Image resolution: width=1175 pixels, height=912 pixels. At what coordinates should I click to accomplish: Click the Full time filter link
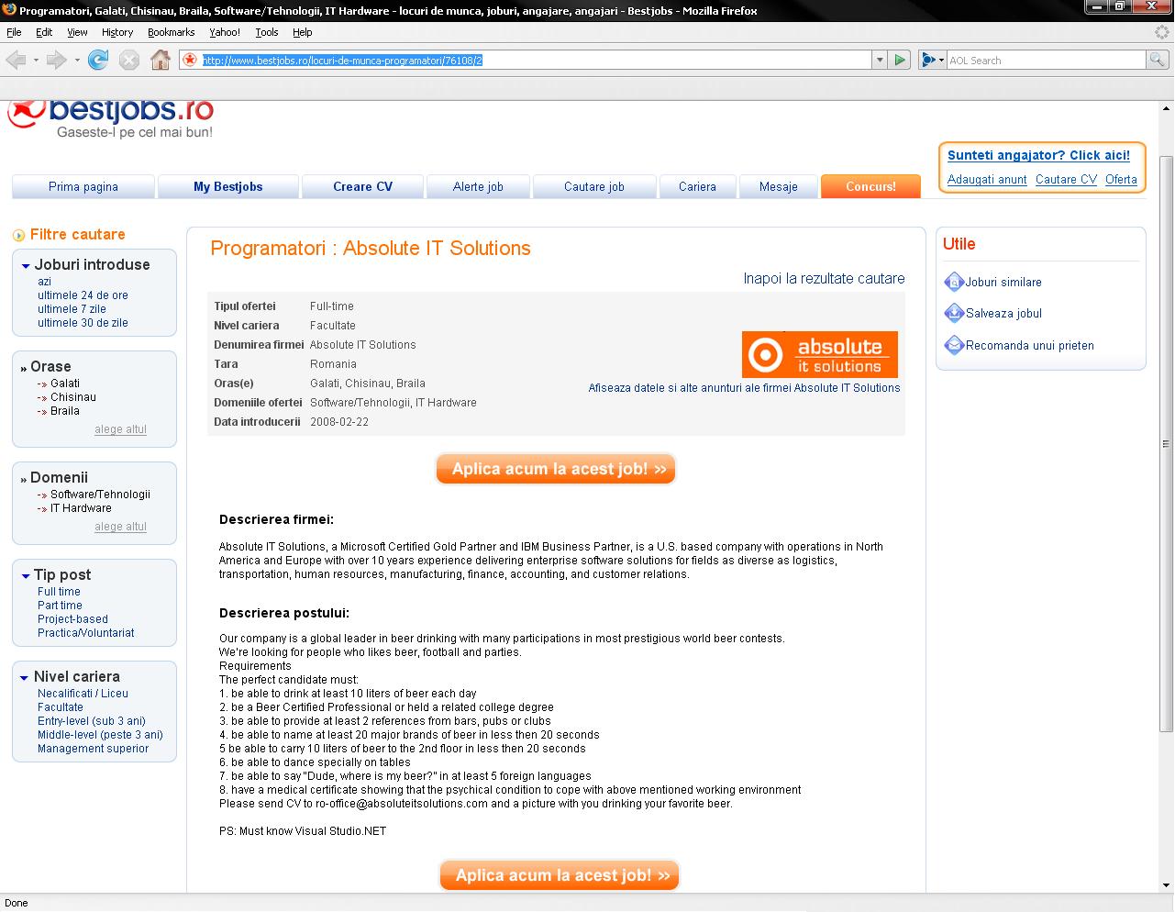pos(59,592)
